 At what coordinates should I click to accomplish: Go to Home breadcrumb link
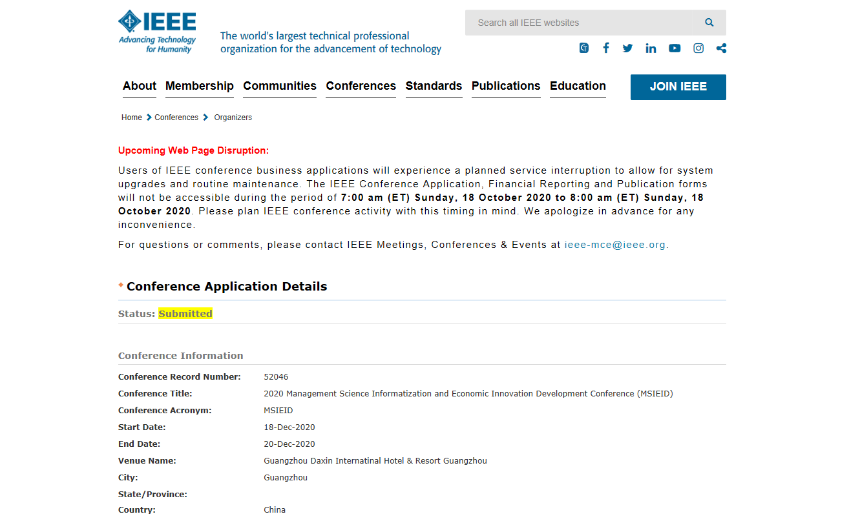click(x=132, y=118)
